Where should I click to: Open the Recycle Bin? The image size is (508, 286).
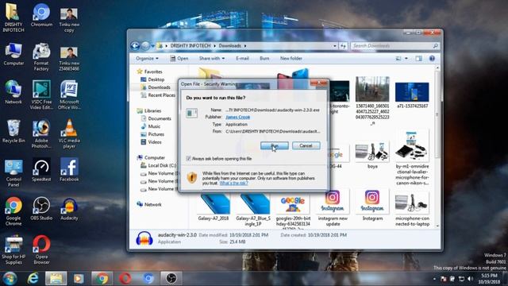click(13, 131)
